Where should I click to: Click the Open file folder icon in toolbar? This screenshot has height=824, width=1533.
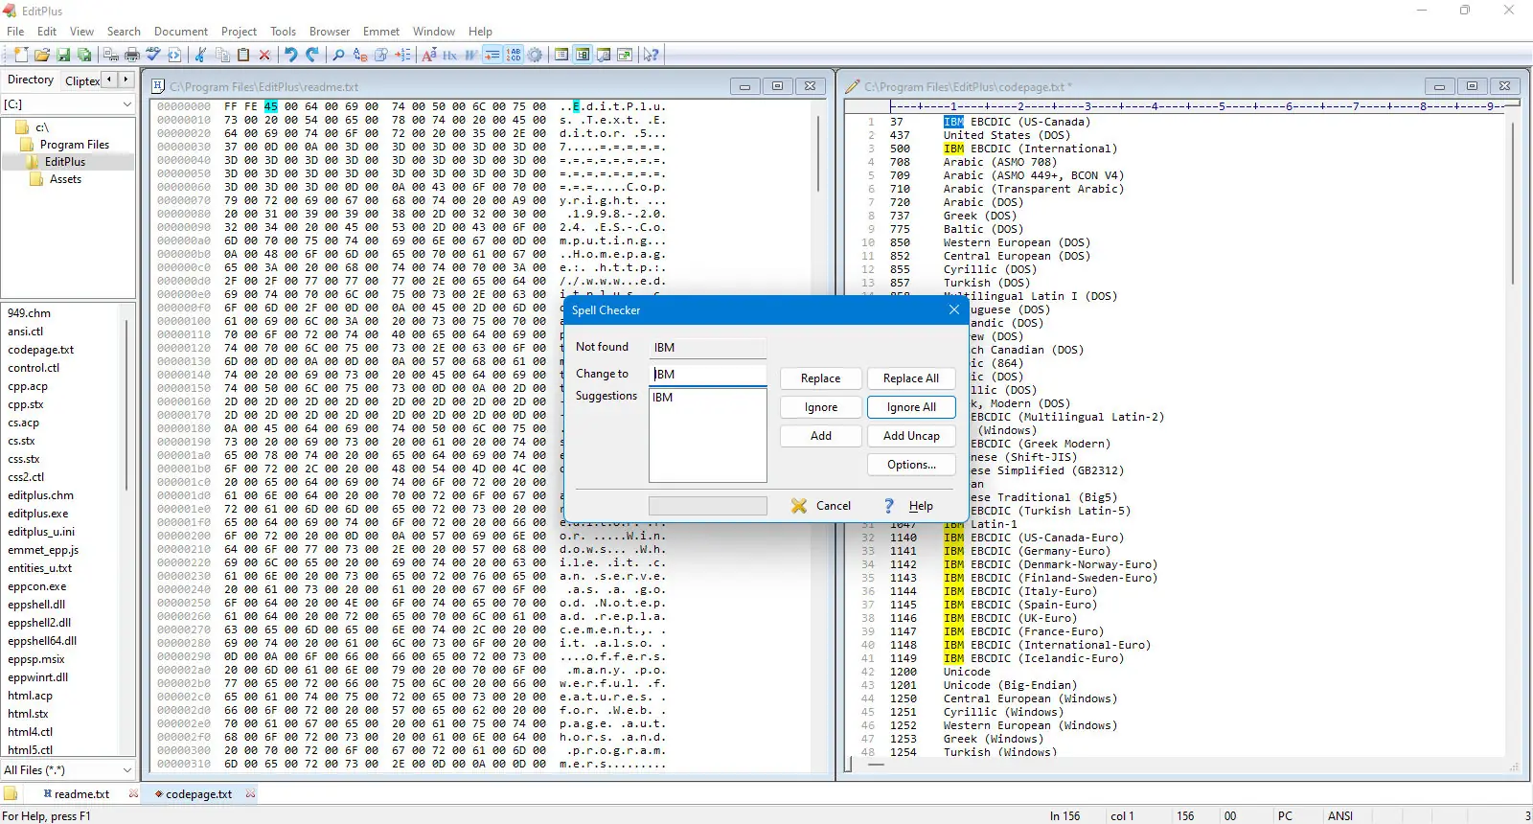point(42,55)
